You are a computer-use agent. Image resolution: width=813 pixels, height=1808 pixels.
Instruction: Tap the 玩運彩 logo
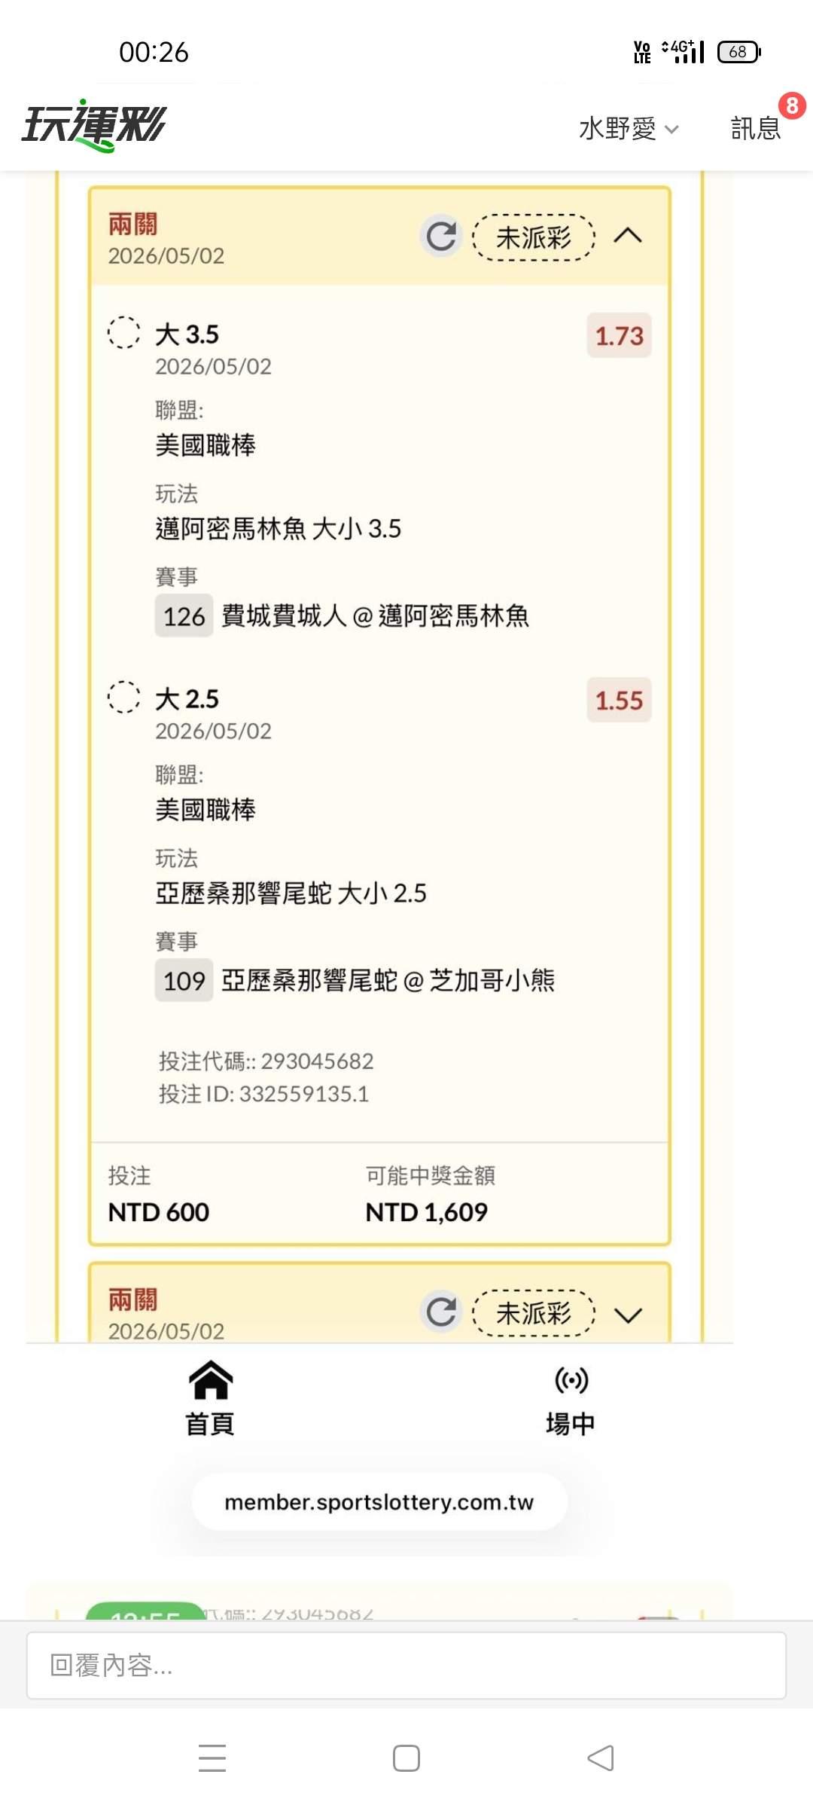pos(94,125)
